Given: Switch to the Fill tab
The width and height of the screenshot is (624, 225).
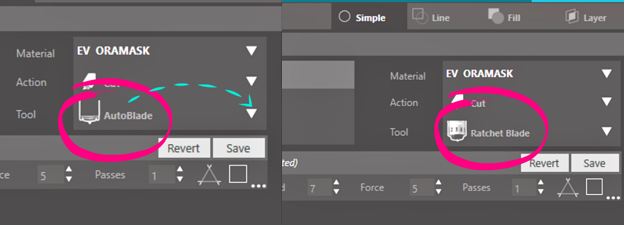Looking at the screenshot, I should pos(504,17).
